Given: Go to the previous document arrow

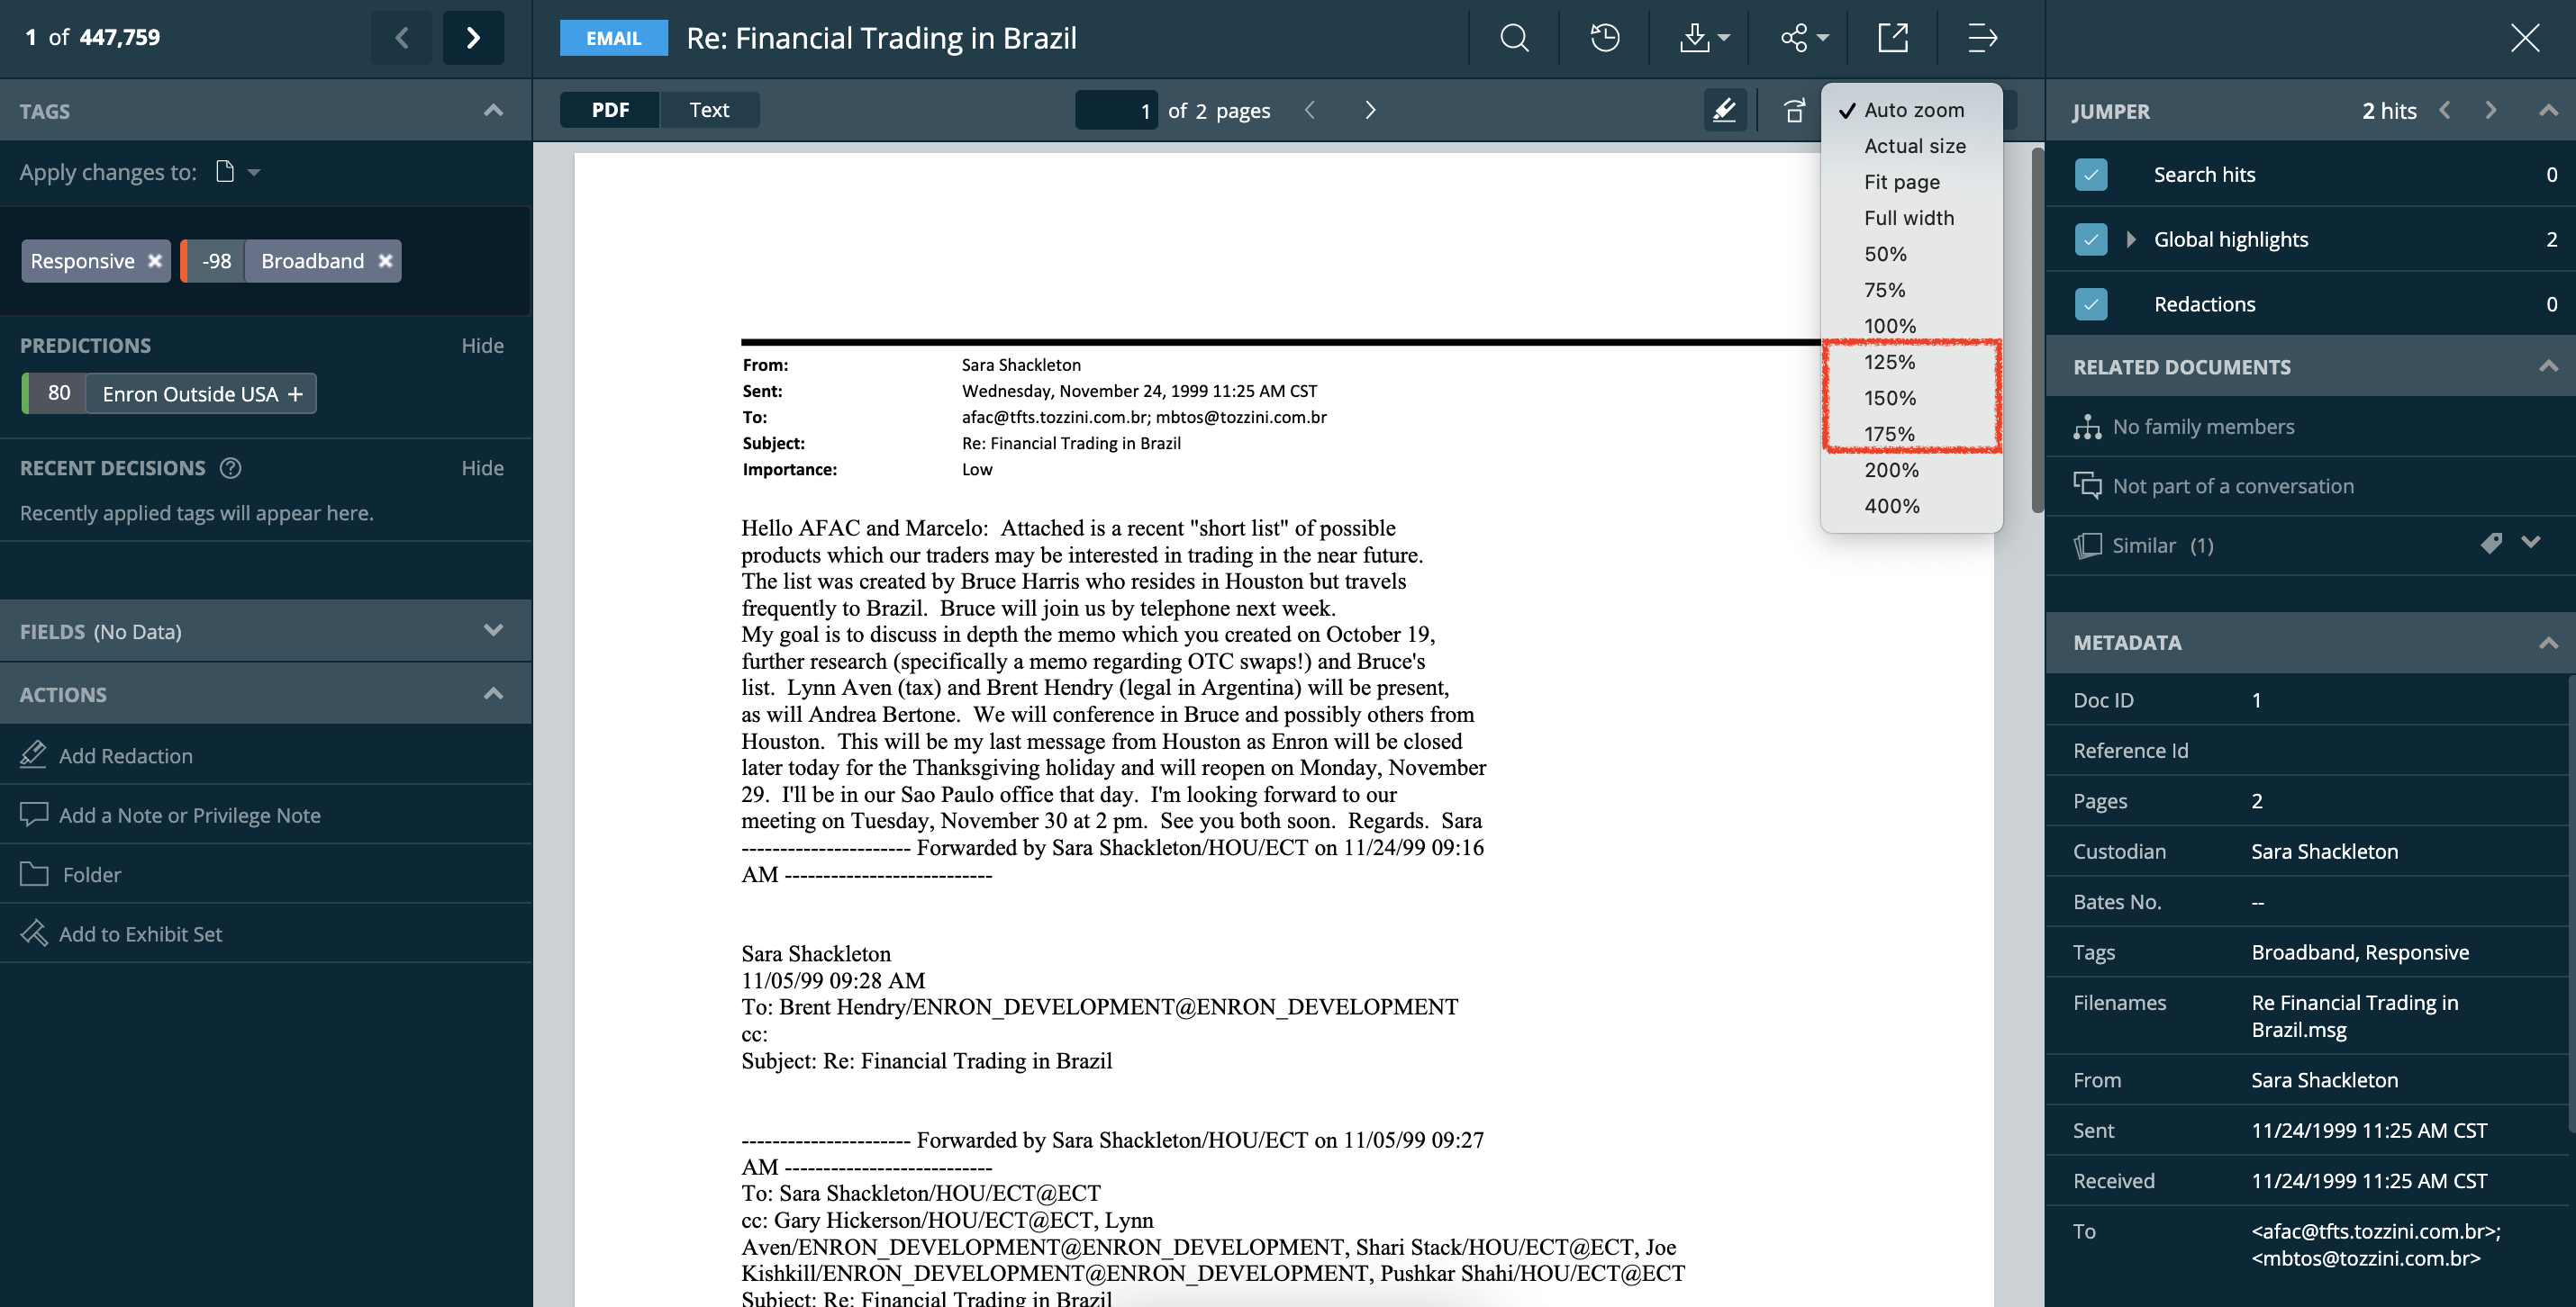Looking at the screenshot, I should tap(402, 38).
